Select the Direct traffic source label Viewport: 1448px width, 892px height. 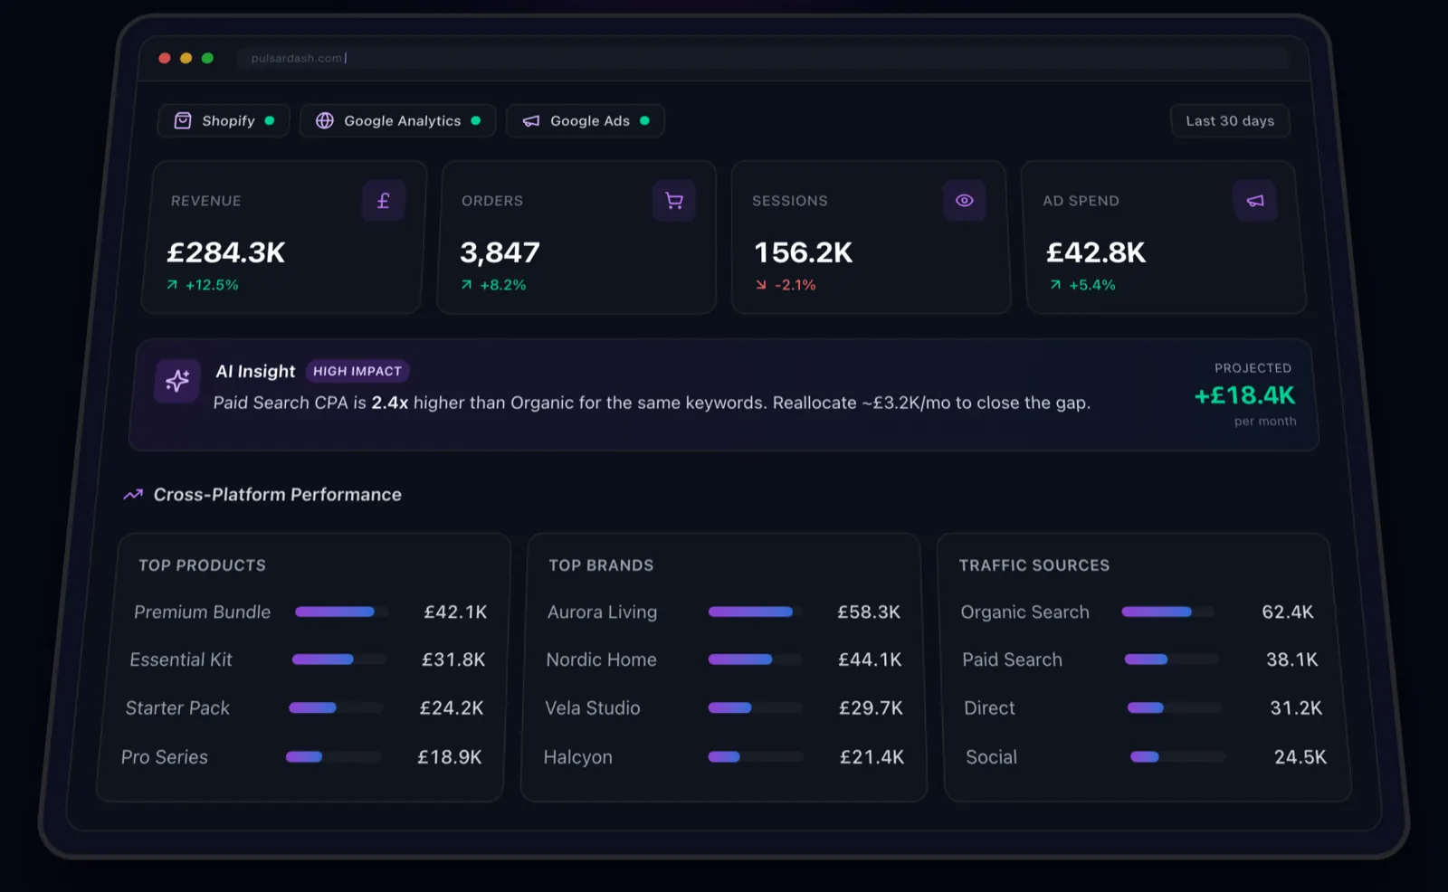(989, 708)
